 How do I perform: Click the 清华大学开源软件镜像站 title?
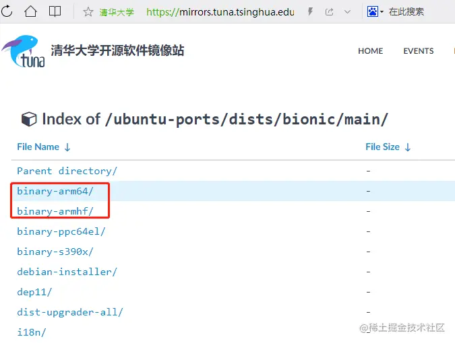117,50
